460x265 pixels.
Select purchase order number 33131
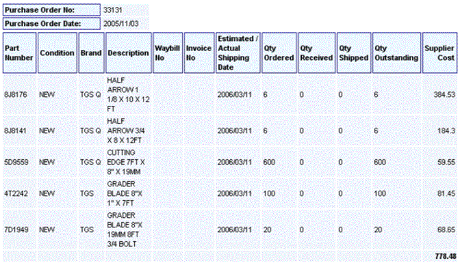(x=113, y=10)
